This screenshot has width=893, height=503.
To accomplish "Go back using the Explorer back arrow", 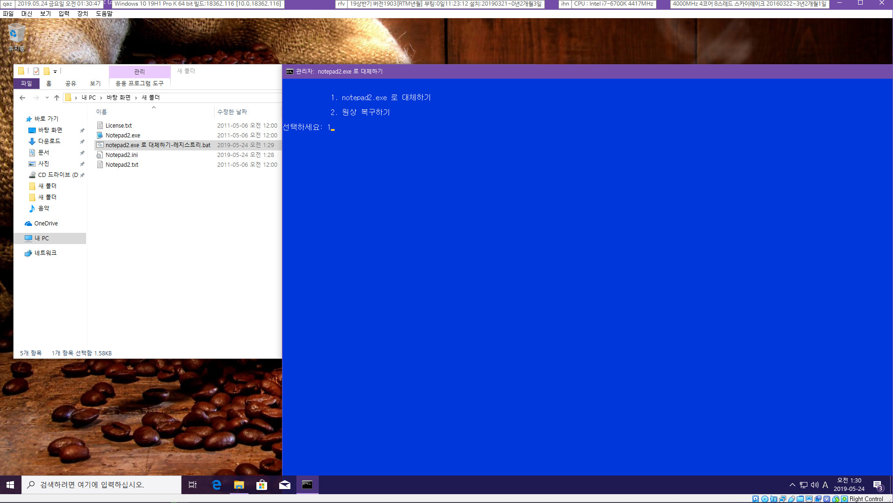I will click(x=22, y=98).
